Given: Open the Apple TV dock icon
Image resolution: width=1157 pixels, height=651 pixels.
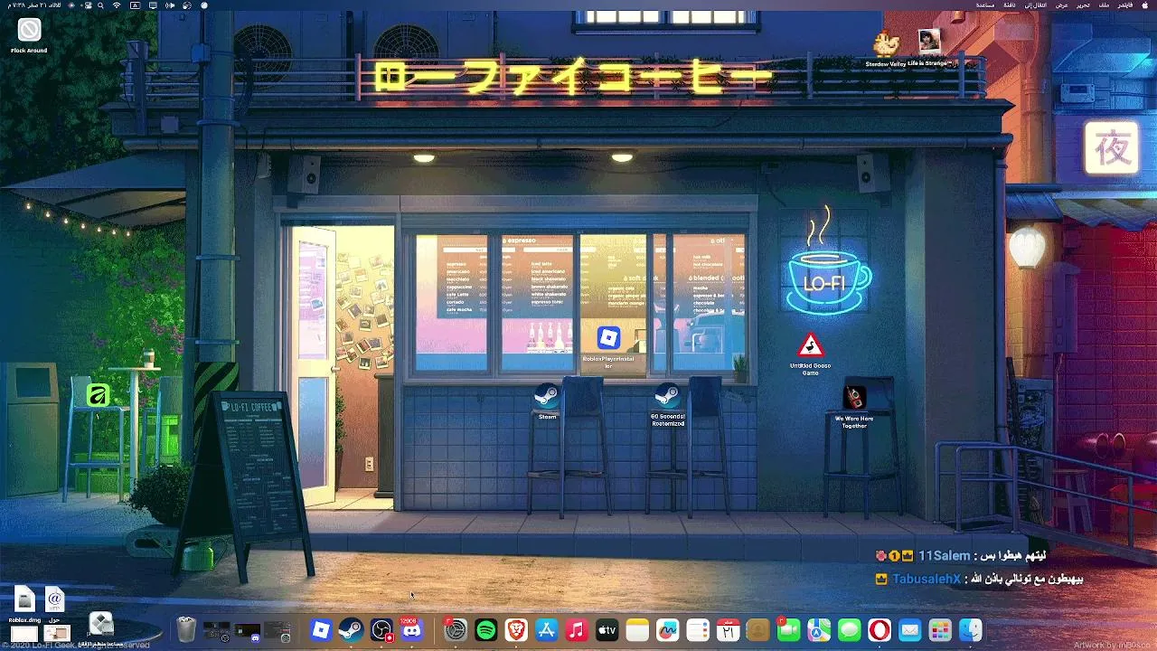Looking at the screenshot, I should (607, 630).
